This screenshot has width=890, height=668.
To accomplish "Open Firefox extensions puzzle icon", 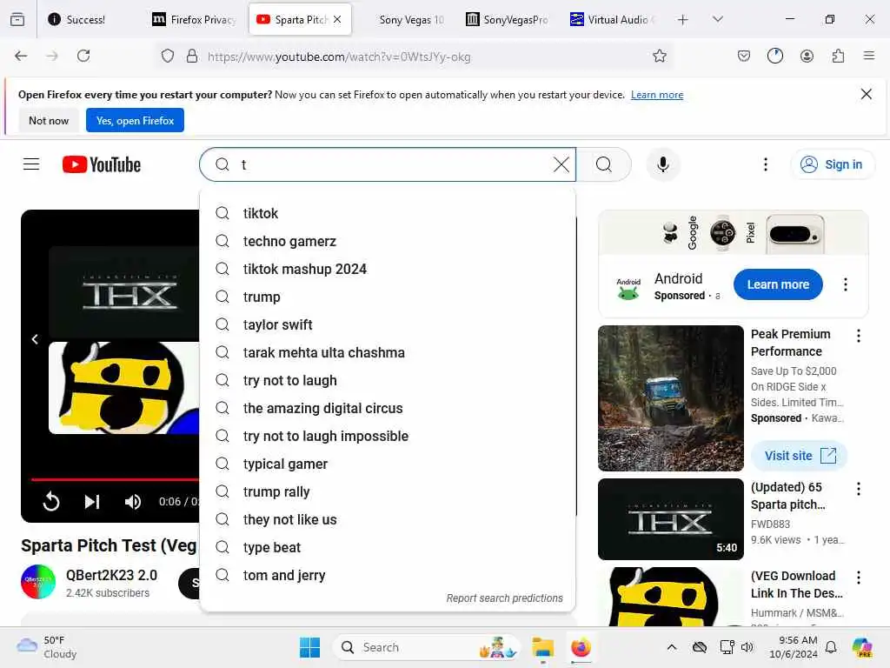I will pyautogui.click(x=838, y=56).
